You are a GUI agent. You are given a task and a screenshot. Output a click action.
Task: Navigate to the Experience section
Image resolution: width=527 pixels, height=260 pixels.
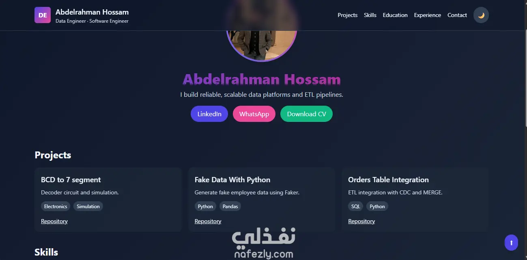[x=428, y=15]
